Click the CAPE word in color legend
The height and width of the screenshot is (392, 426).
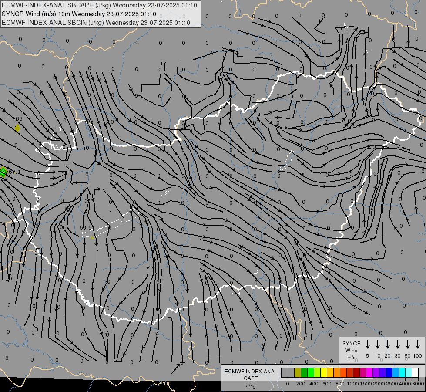251,378
